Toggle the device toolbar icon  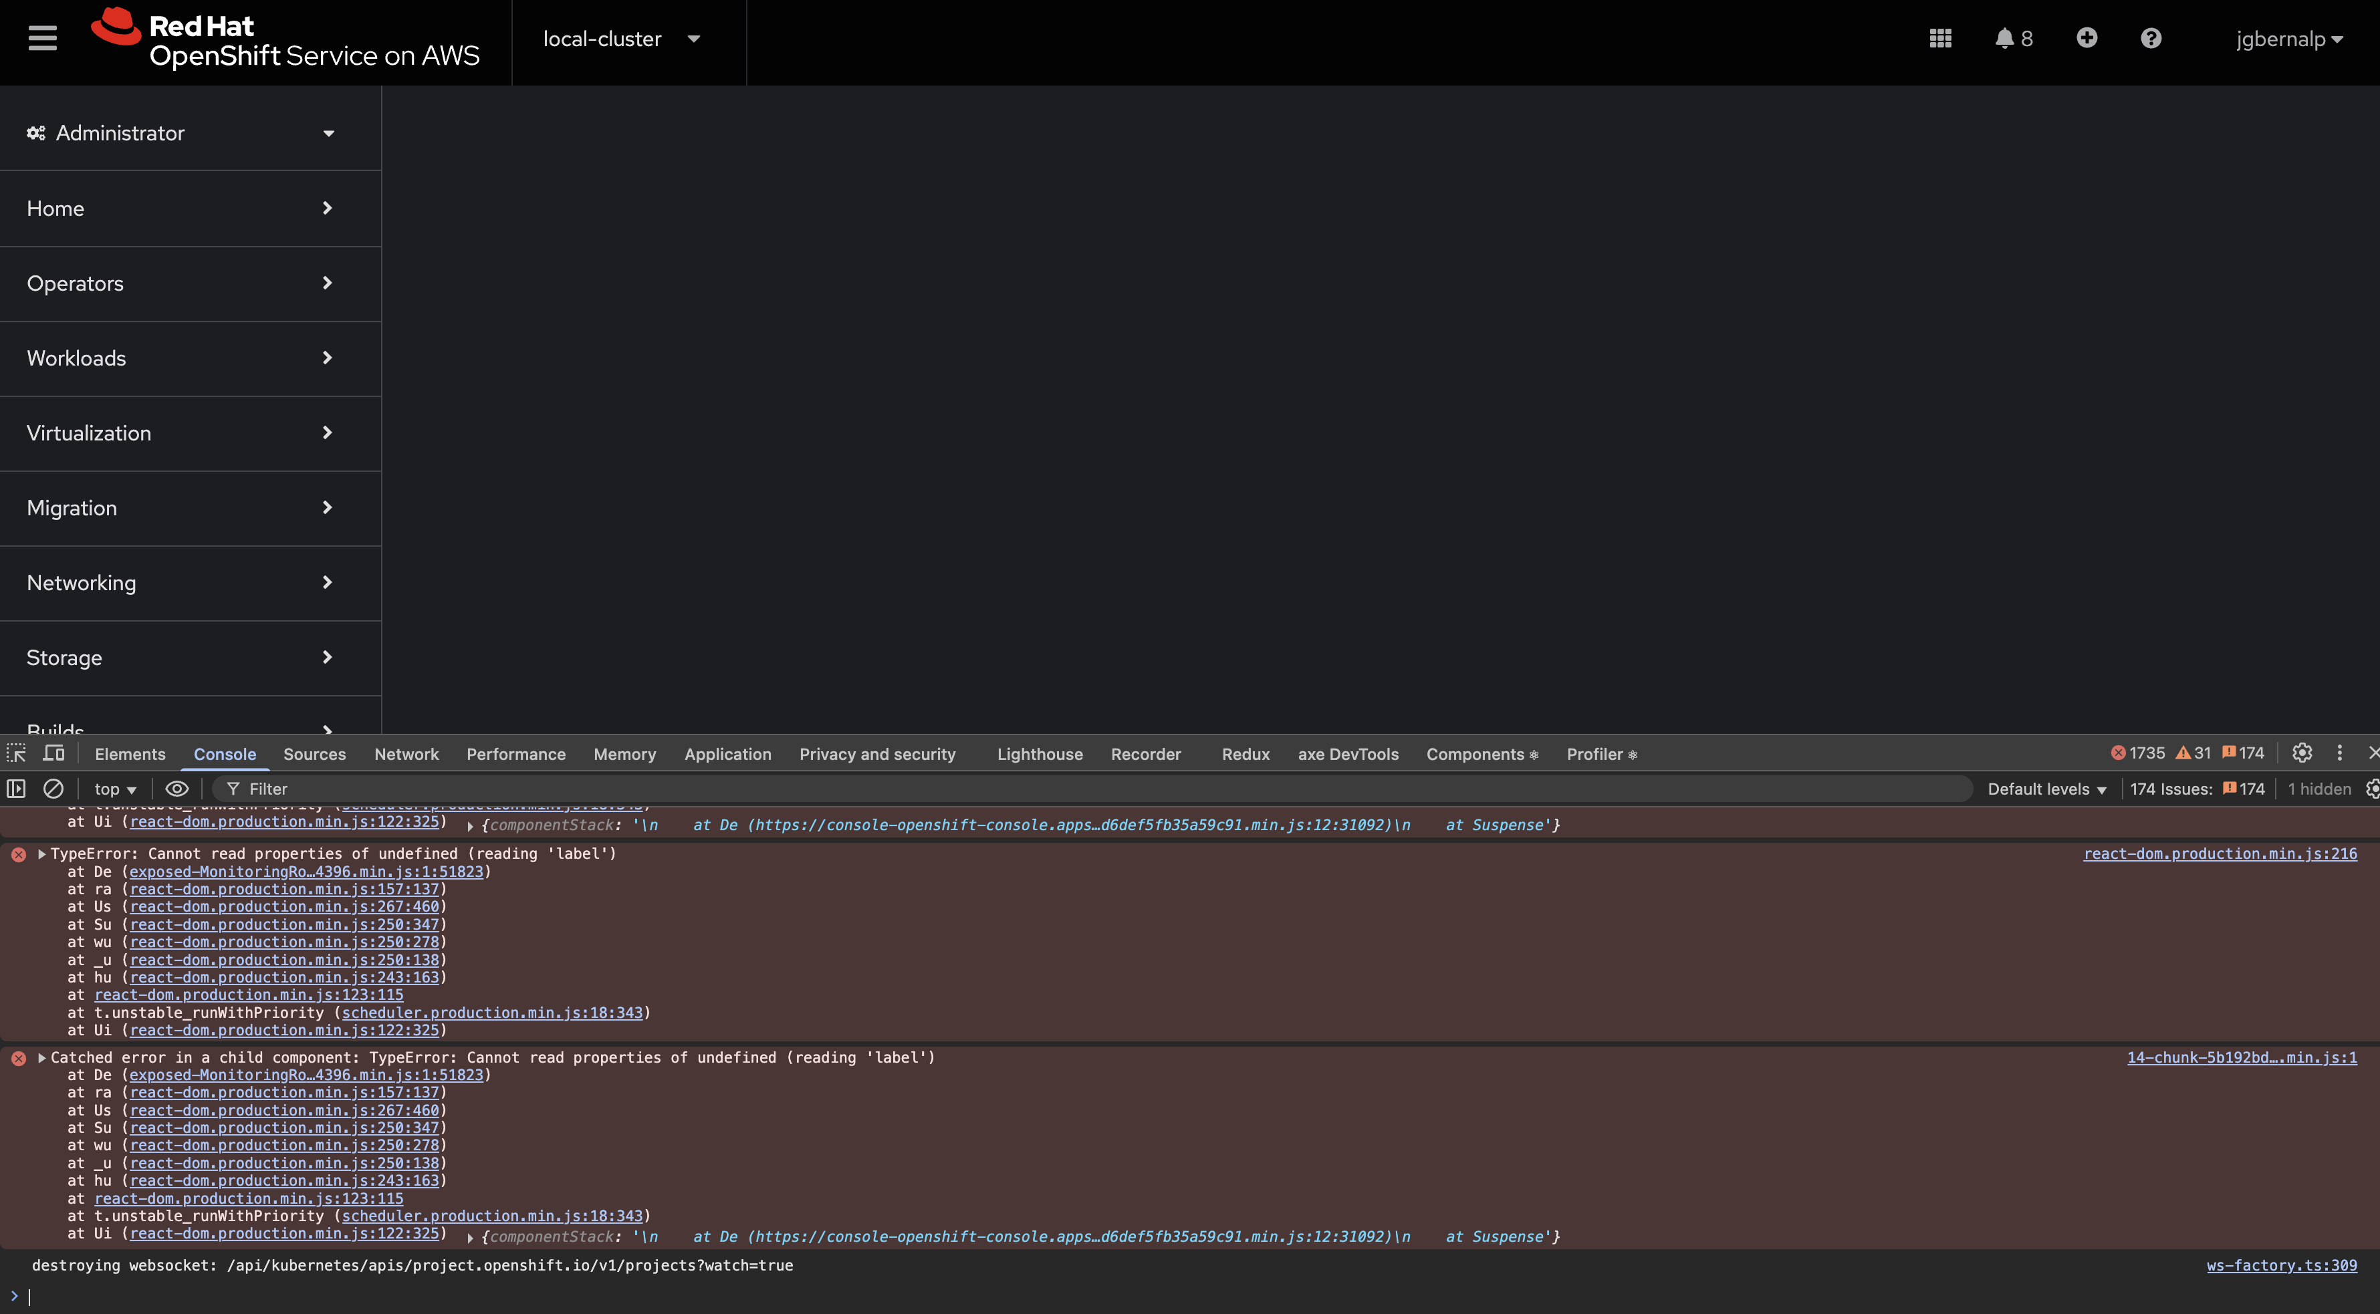pyautogui.click(x=55, y=753)
